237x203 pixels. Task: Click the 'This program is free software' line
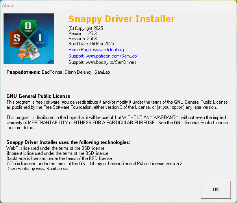pyautogui.click(x=117, y=102)
